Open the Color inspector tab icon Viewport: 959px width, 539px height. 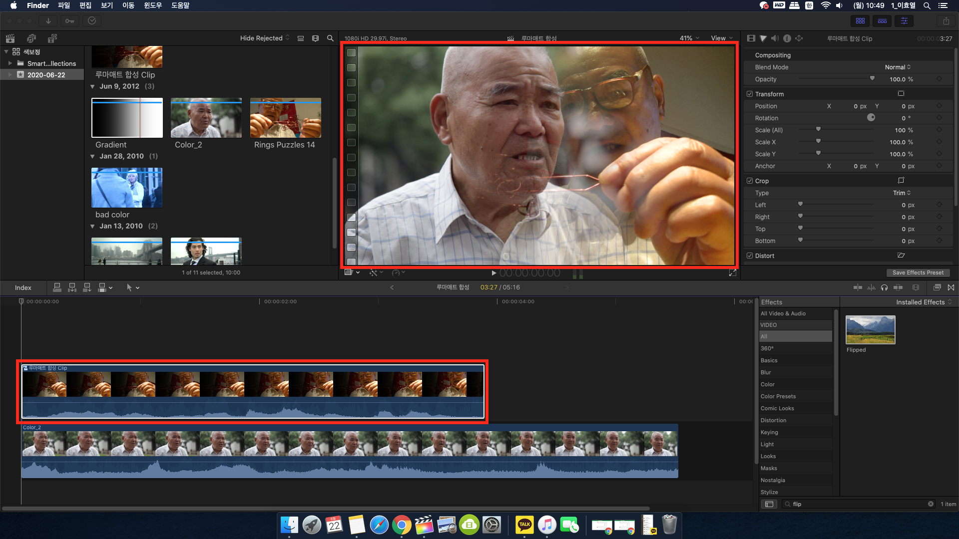click(763, 38)
